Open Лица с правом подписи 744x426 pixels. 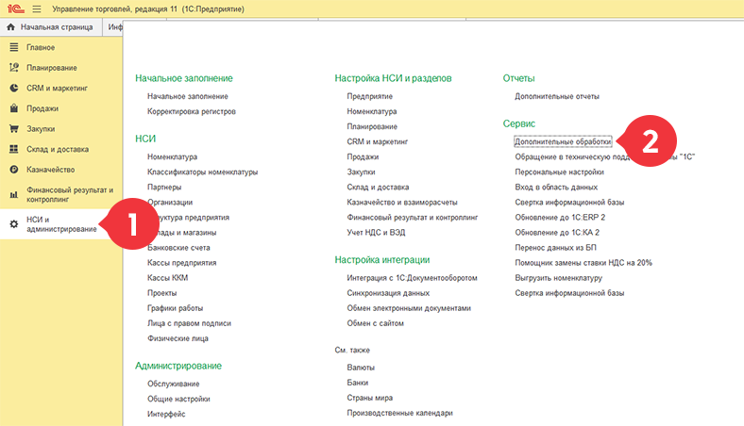pos(189,323)
